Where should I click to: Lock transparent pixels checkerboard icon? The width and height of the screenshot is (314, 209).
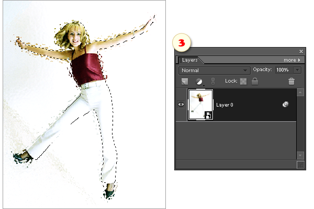(x=243, y=82)
